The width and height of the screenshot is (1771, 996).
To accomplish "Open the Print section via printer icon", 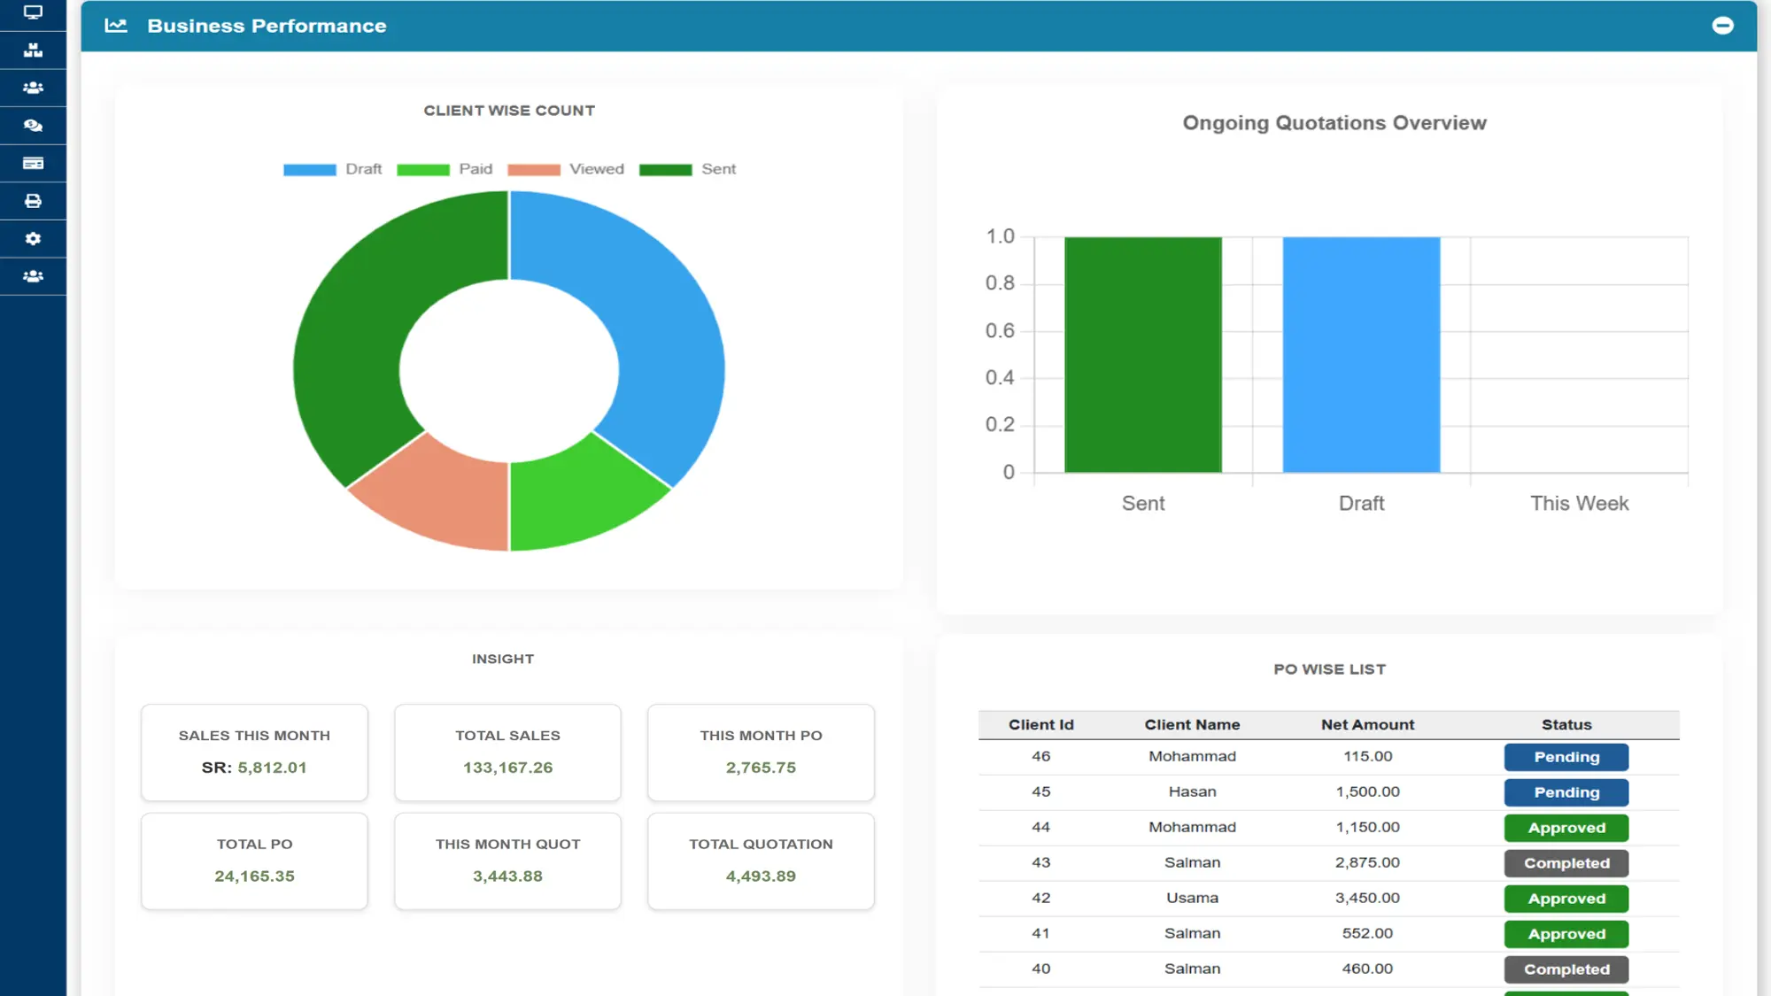I will pos(33,201).
